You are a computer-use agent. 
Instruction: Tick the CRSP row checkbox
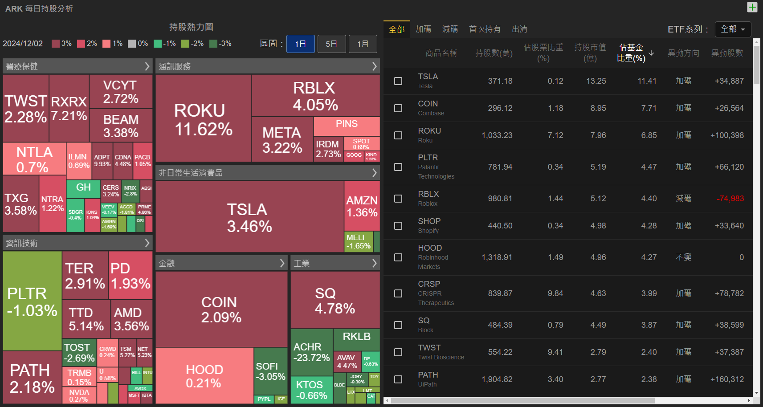[x=398, y=293]
